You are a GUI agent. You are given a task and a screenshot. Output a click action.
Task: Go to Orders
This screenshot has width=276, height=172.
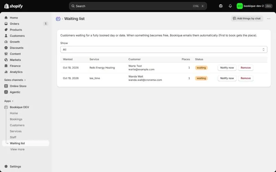[26, 23]
